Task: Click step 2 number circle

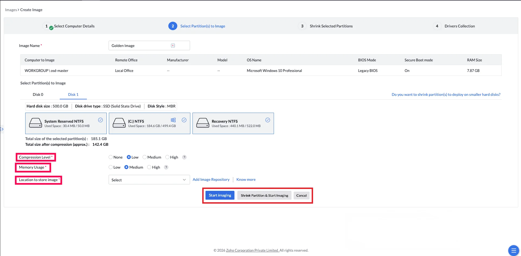Action: coord(173,26)
